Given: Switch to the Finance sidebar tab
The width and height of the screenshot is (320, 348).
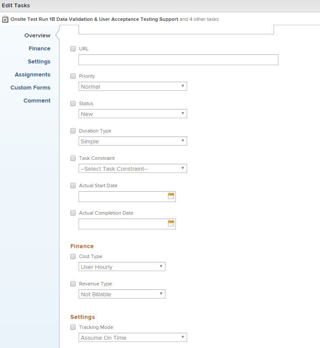Looking at the screenshot, I should (x=40, y=49).
